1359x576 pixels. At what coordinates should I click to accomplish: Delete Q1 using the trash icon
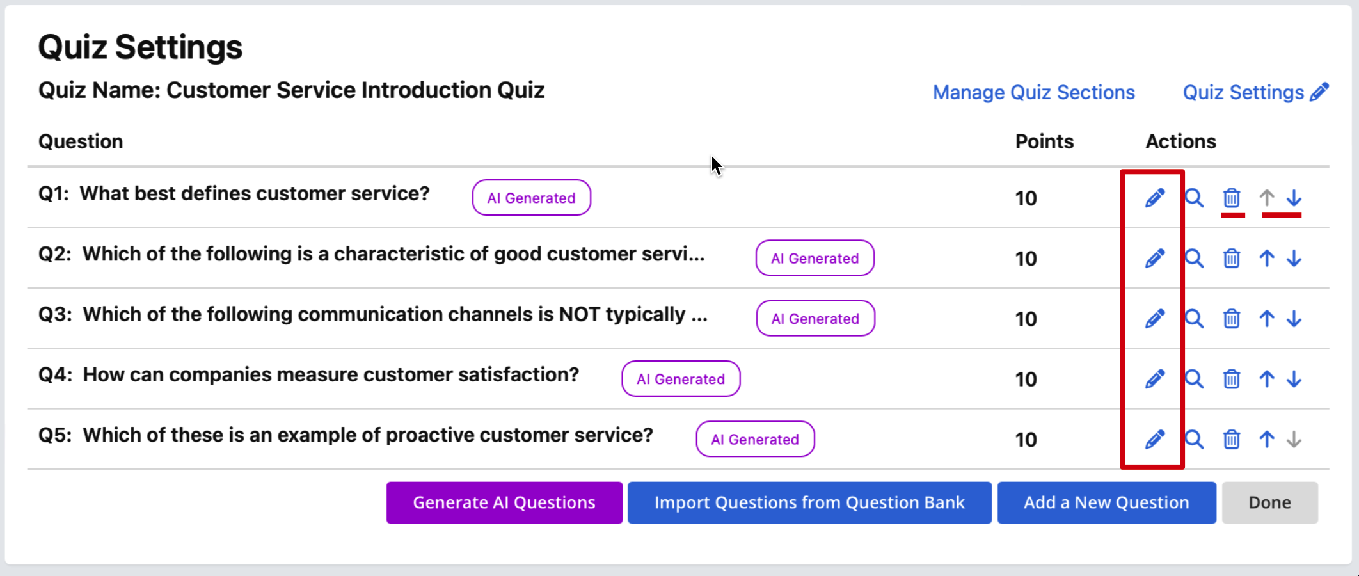[1232, 198]
